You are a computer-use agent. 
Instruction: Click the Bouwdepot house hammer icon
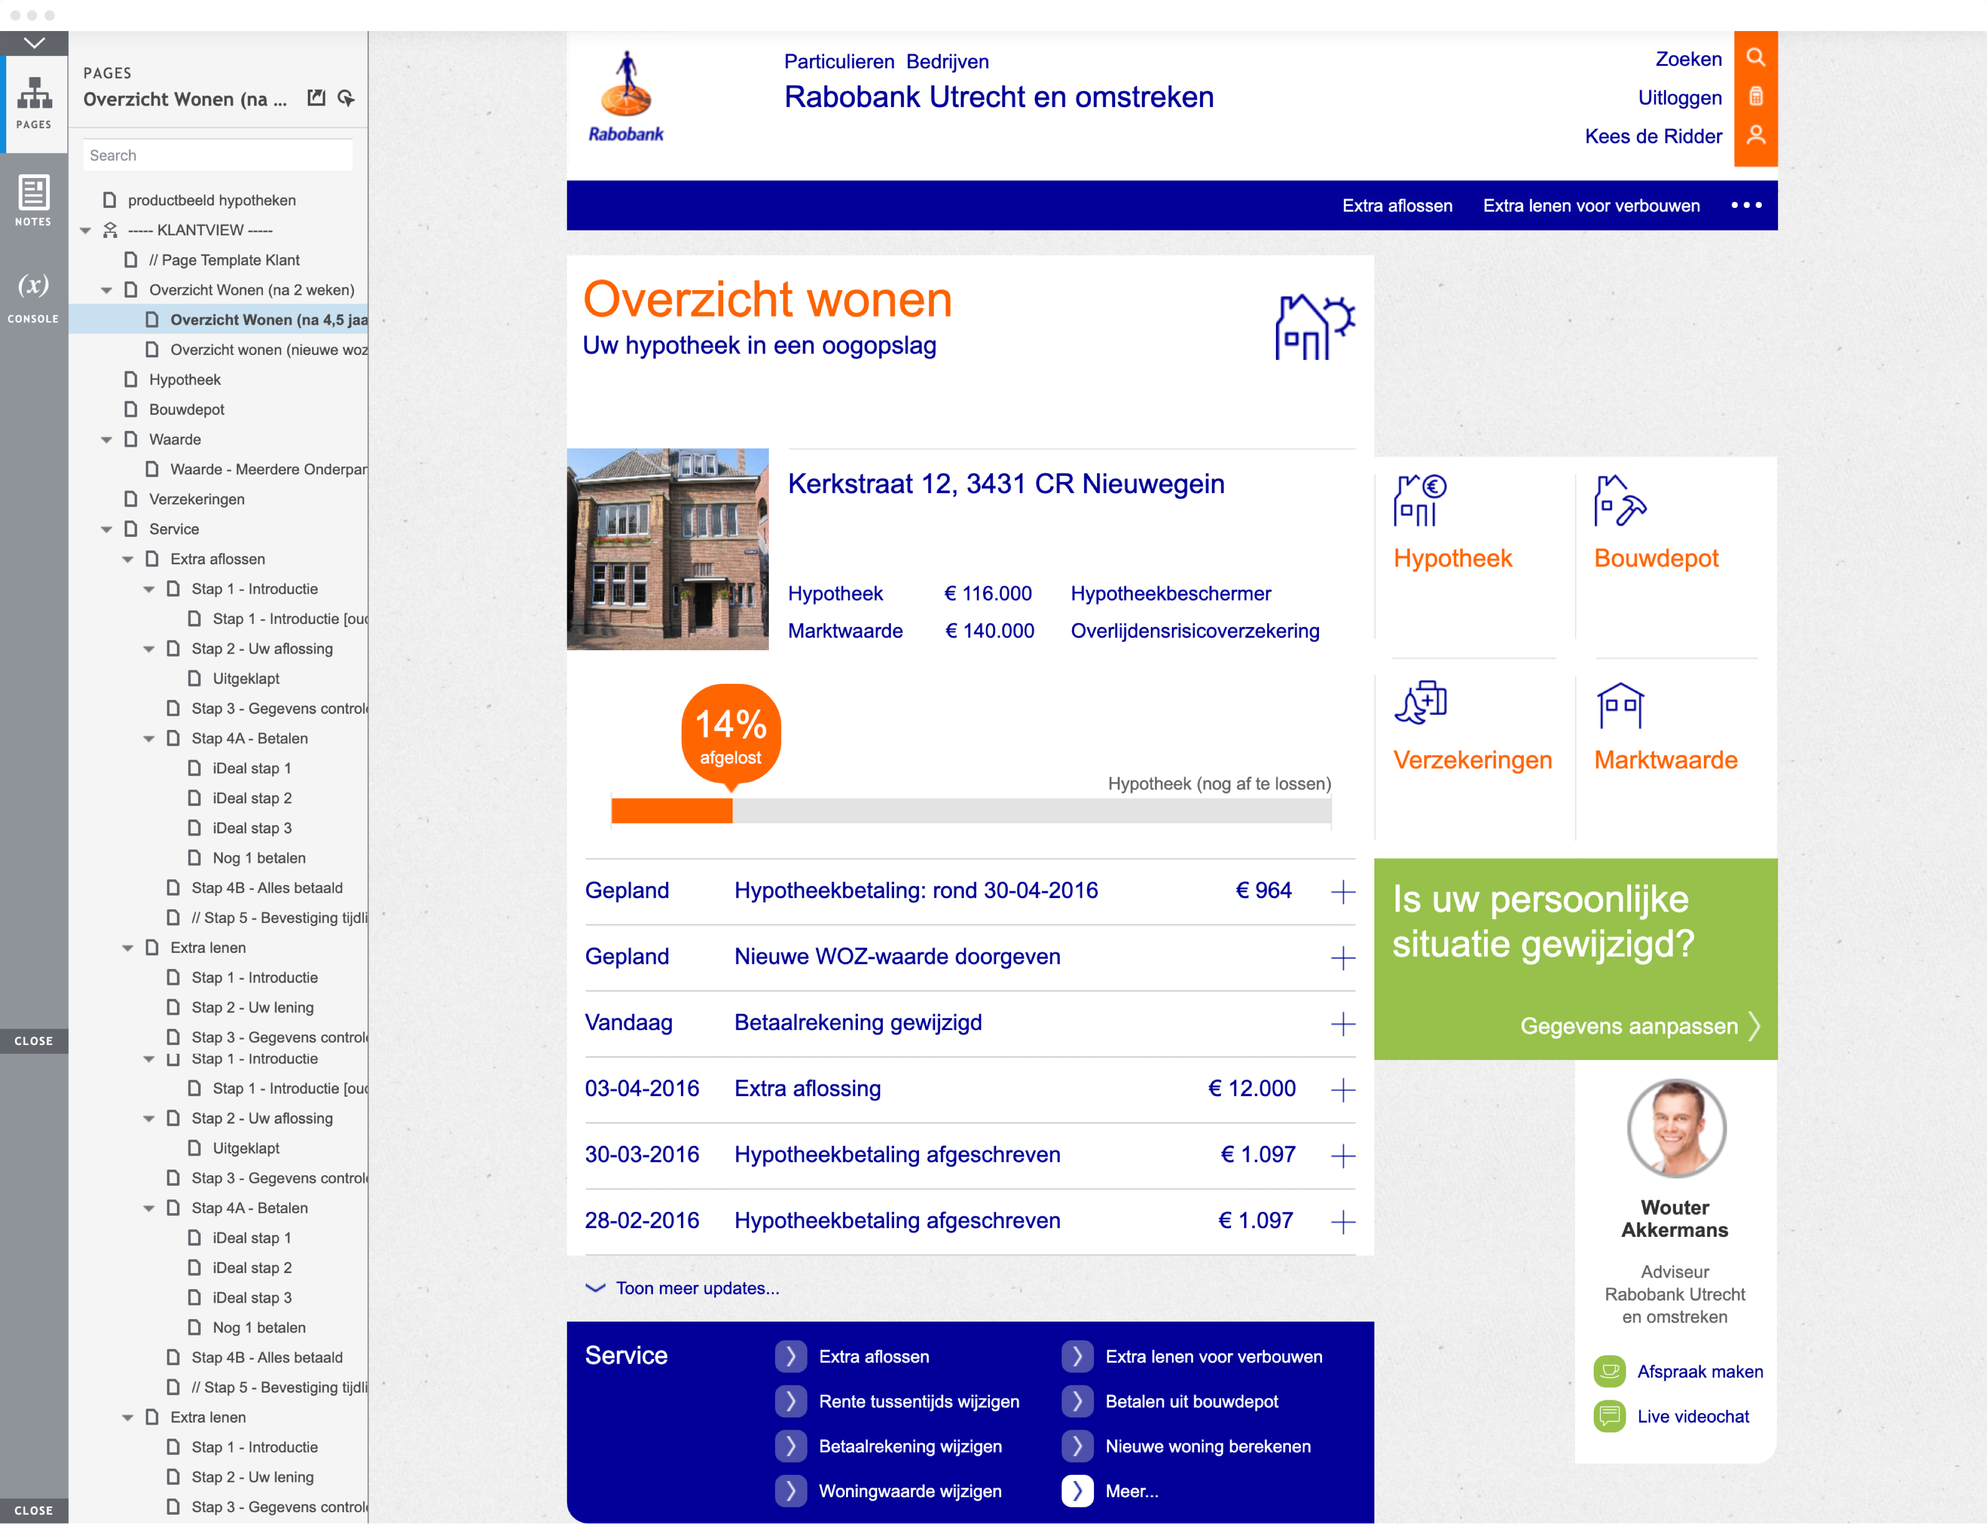pyautogui.click(x=1620, y=500)
